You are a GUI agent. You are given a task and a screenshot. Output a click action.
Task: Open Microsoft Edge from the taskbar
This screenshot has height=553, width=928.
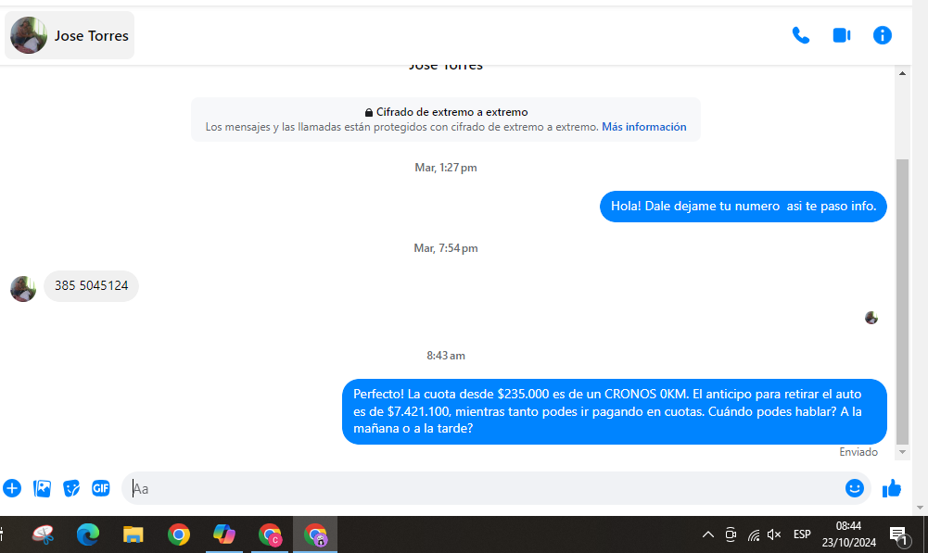[x=88, y=534]
